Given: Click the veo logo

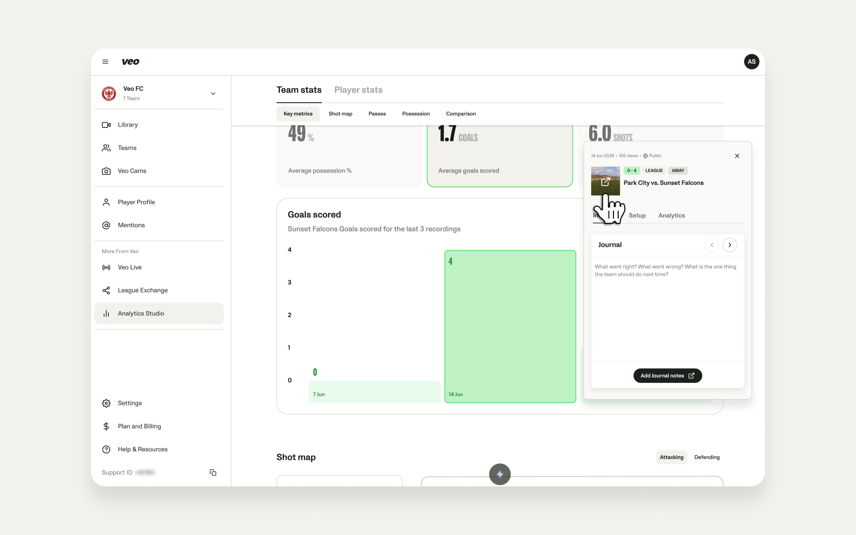Looking at the screenshot, I should pos(130,62).
